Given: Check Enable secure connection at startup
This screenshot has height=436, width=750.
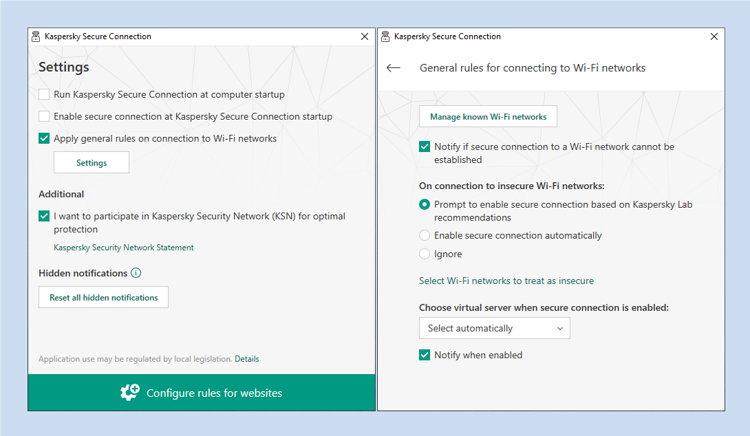Looking at the screenshot, I should (44, 116).
